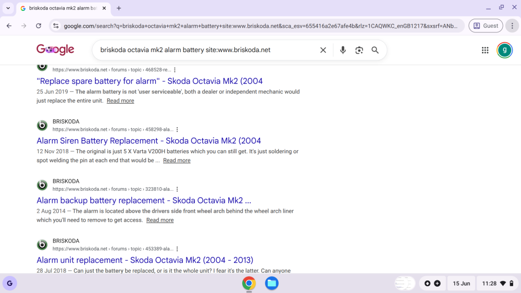This screenshot has height=293, width=521.
Task: Click the URL address bar
Action: (x=260, y=26)
